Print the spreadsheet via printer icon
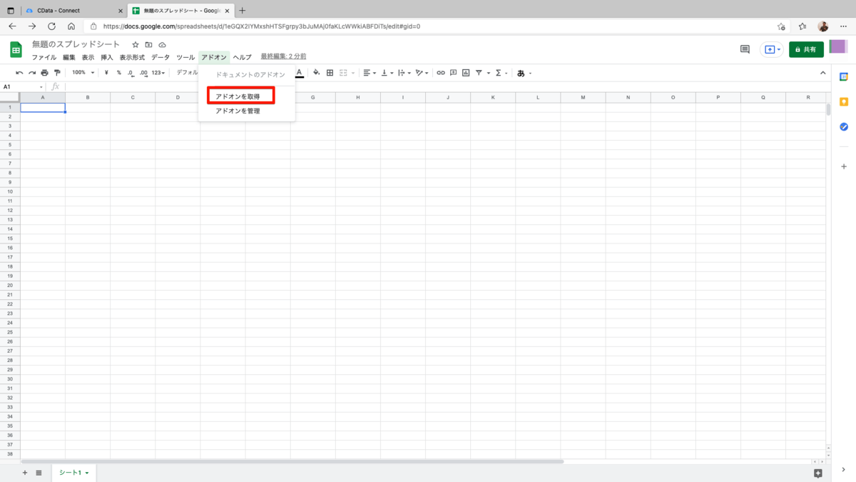 [x=44, y=73]
